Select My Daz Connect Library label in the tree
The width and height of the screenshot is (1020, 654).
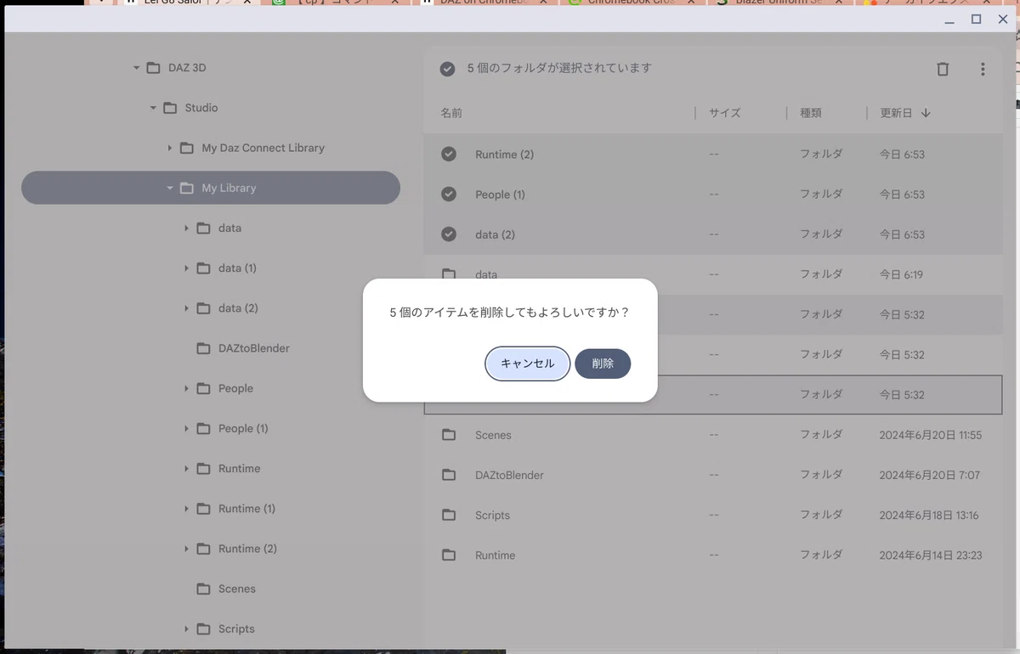(263, 148)
